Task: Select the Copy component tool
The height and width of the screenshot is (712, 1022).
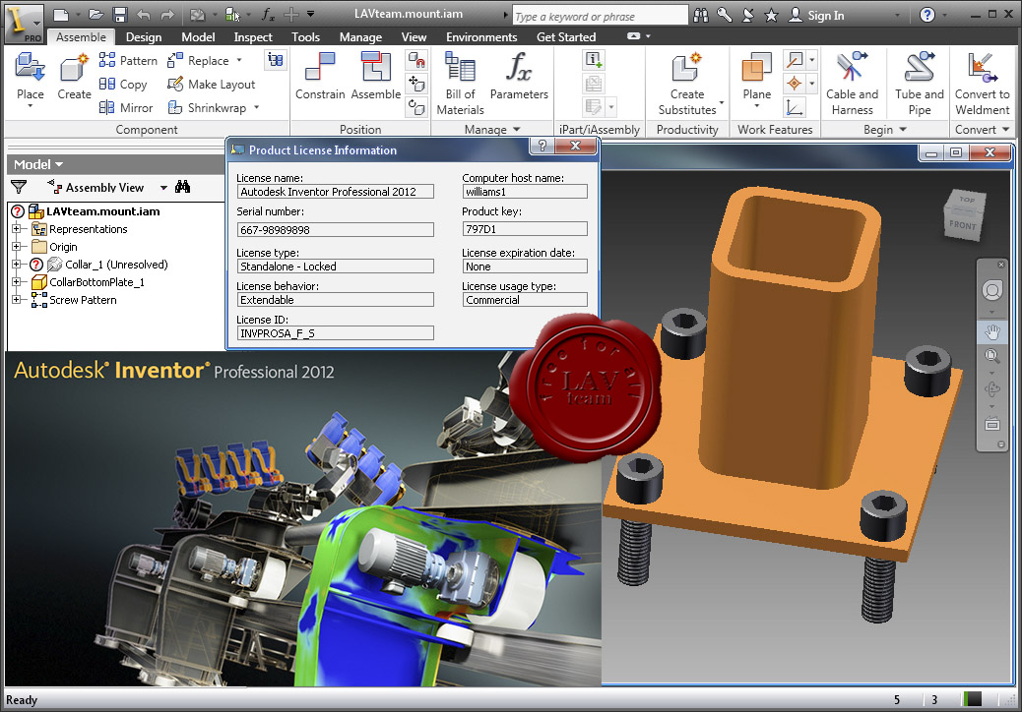Action: coord(123,84)
